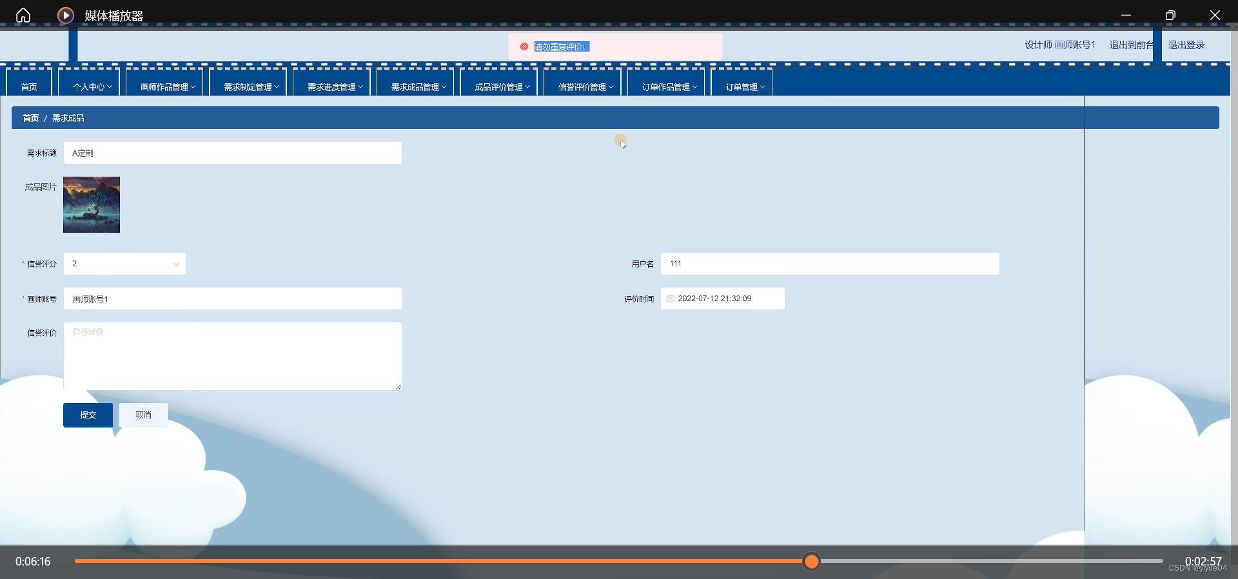Cancel the form with 取消
The image size is (1238, 579).
[143, 415]
